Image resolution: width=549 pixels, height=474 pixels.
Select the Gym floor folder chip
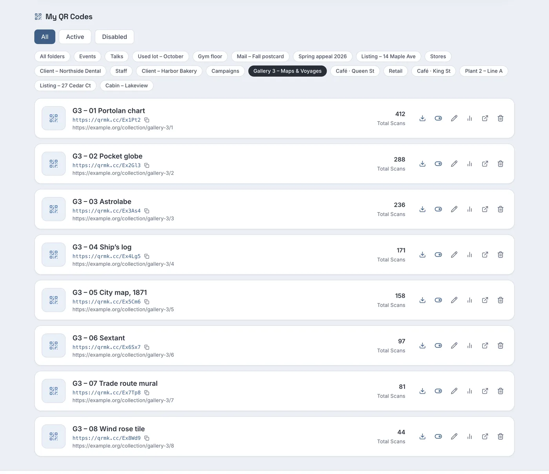tap(210, 56)
